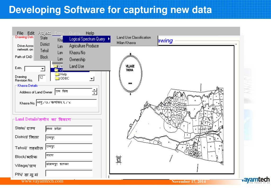271x188 pixels.
Task: Open the folder list scroll-down arrow
Action: 92,78
